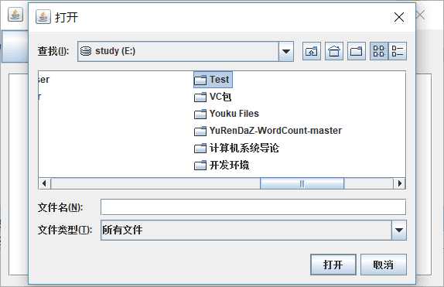Click the Java icon of background window
The height and width of the screenshot is (287, 444).
pos(15,14)
